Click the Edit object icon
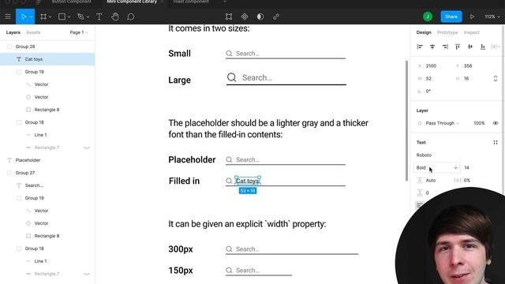This screenshot has height=284, width=505. (229, 17)
